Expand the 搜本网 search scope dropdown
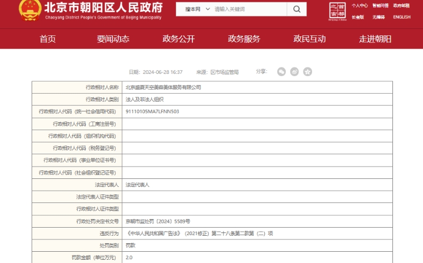The image size is (423, 263). coord(195,9)
